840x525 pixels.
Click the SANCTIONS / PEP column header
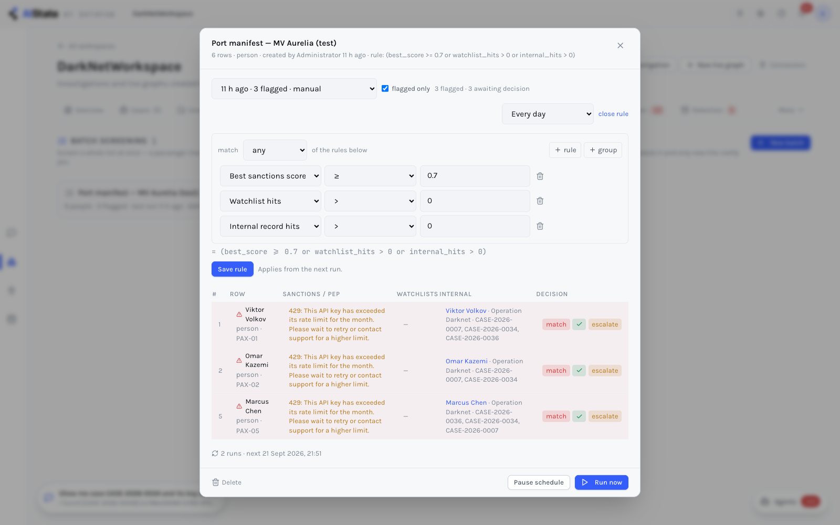[311, 295]
